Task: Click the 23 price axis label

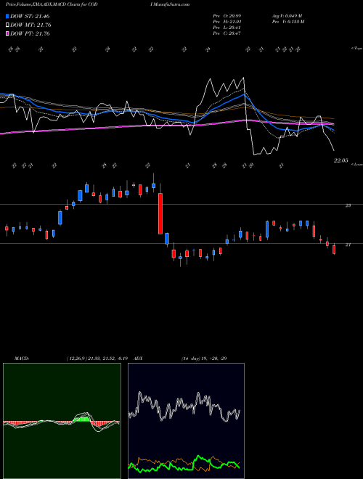Action: pos(348,205)
